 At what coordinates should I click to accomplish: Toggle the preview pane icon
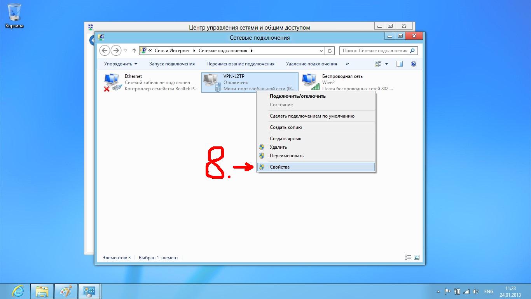(x=399, y=64)
